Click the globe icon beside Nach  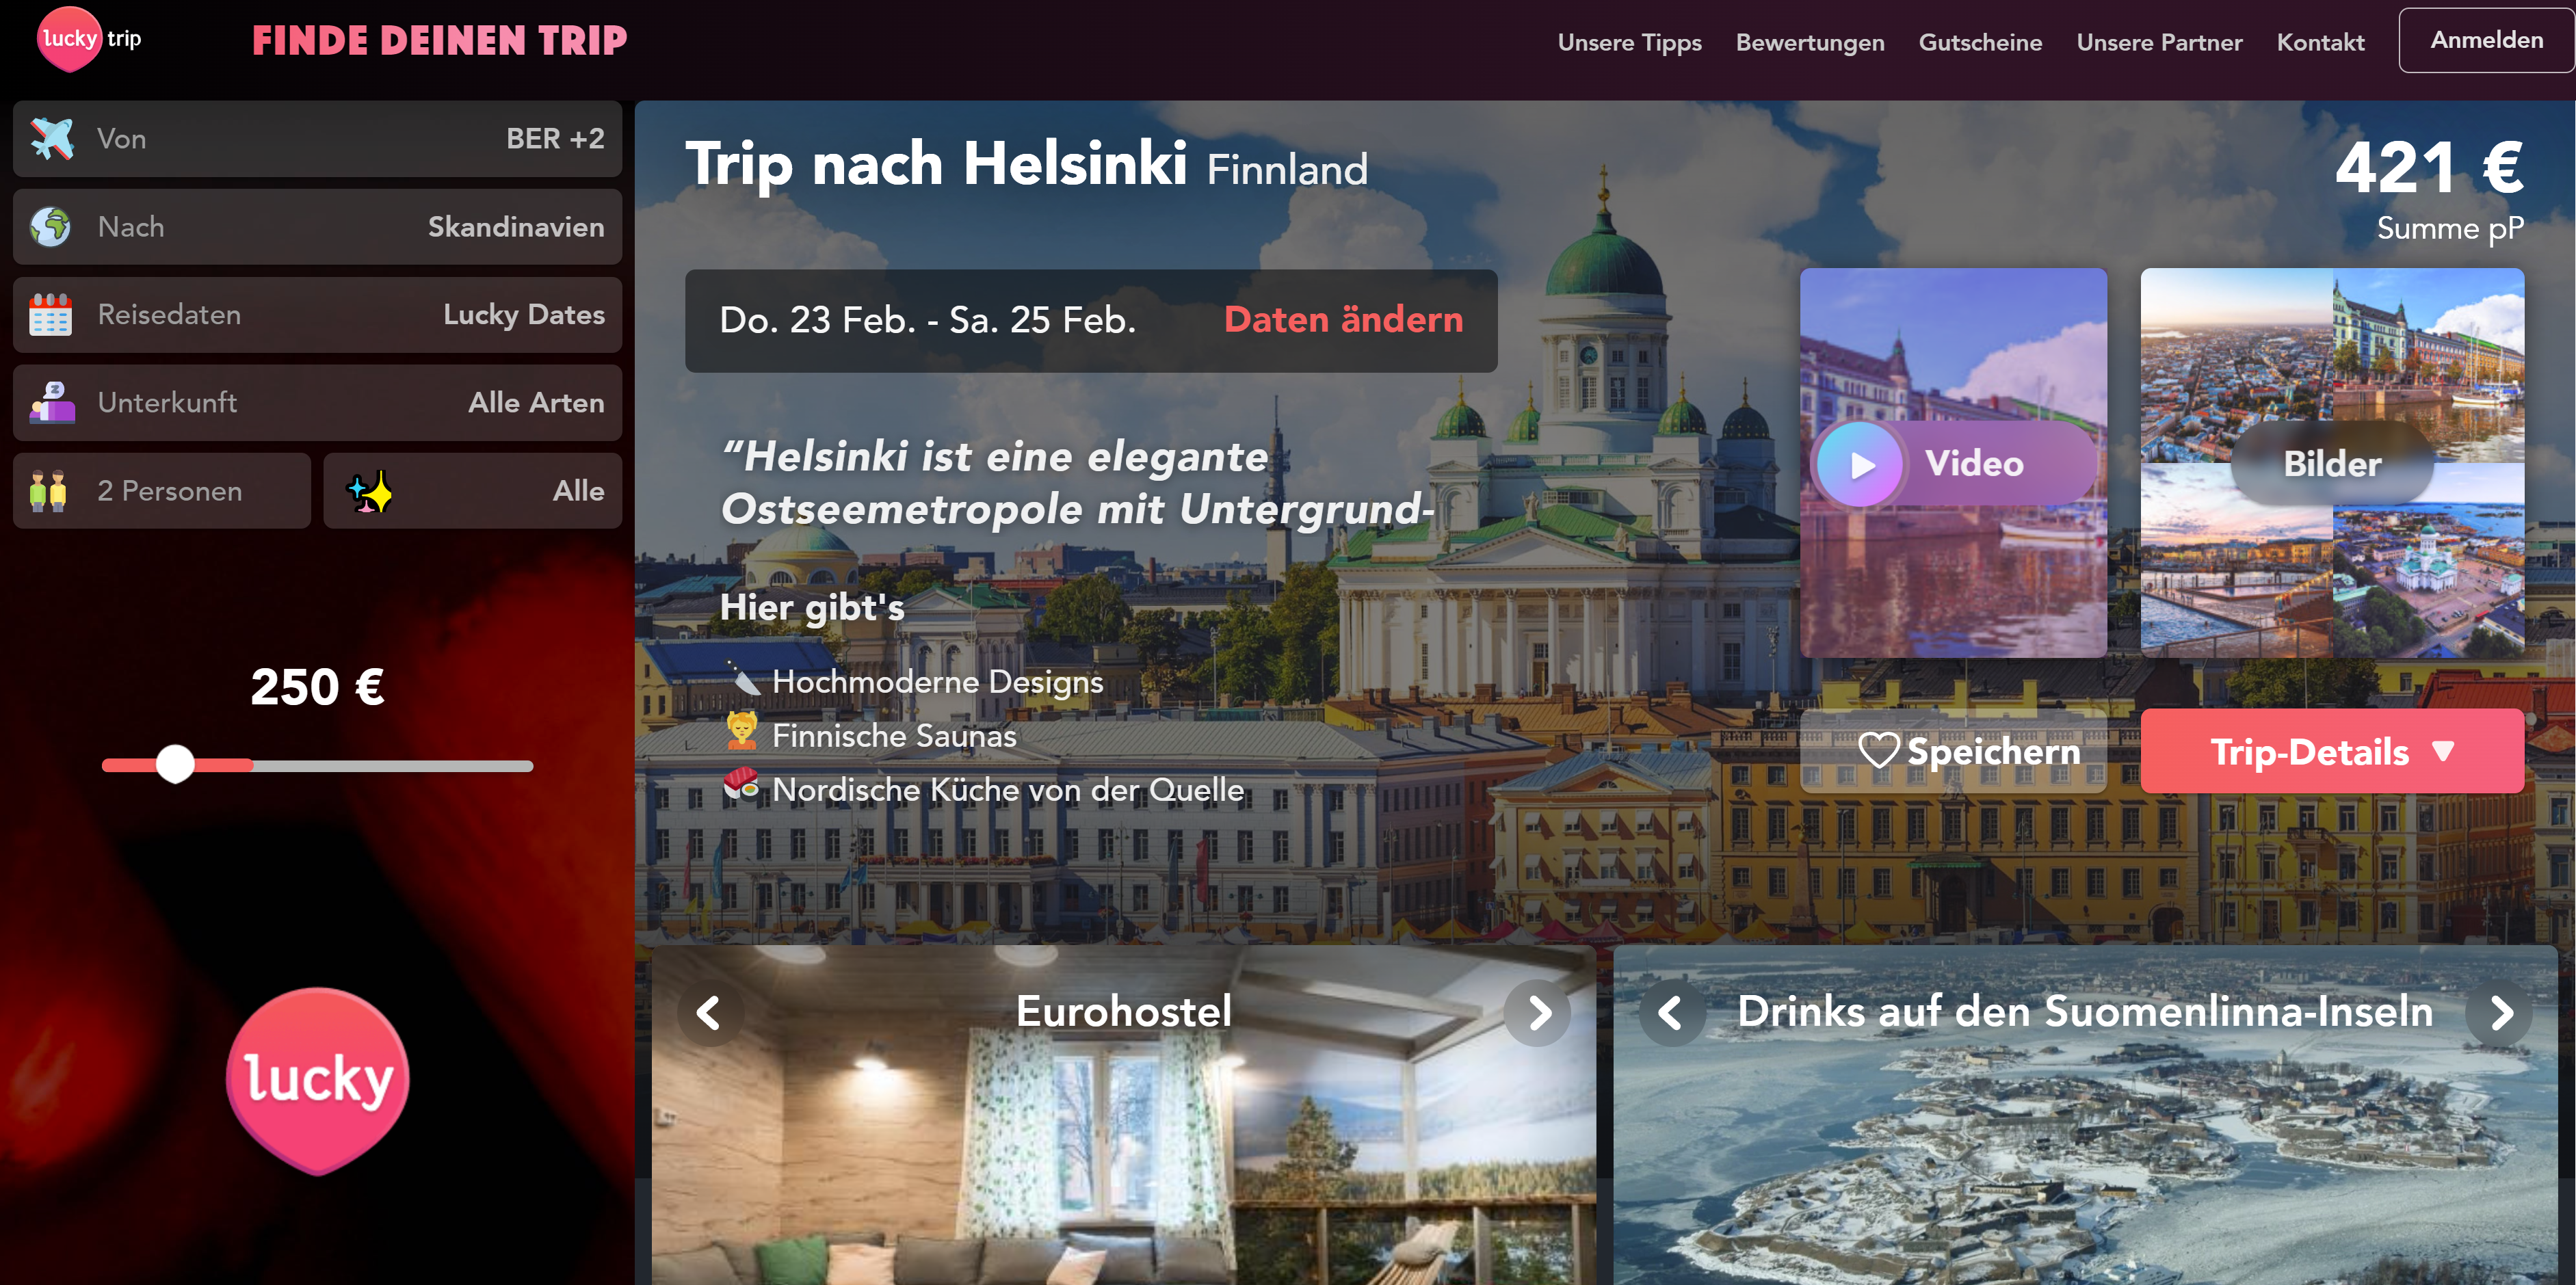(x=50, y=226)
